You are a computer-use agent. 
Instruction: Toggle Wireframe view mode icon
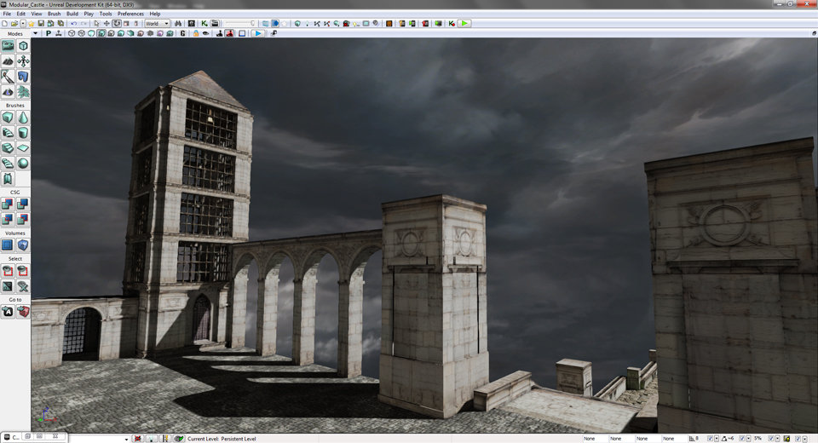[x=82, y=33]
